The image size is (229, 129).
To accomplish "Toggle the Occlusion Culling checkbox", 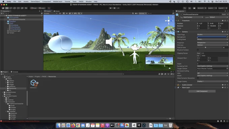I will (198, 71).
